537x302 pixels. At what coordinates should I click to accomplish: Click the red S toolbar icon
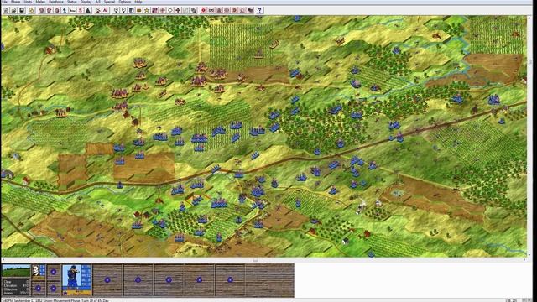81,10
